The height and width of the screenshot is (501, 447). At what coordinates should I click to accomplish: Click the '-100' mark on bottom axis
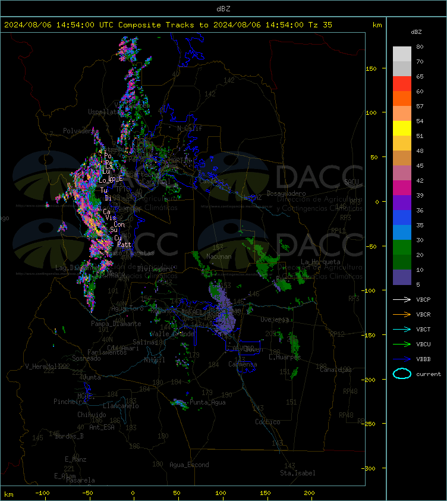click(42, 493)
